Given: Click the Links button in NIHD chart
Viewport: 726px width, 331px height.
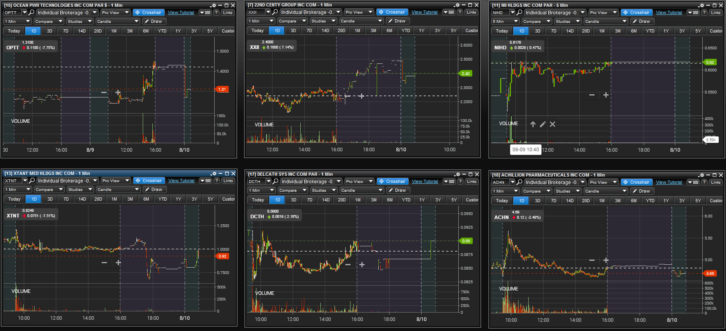Looking at the screenshot, I should click(715, 12).
